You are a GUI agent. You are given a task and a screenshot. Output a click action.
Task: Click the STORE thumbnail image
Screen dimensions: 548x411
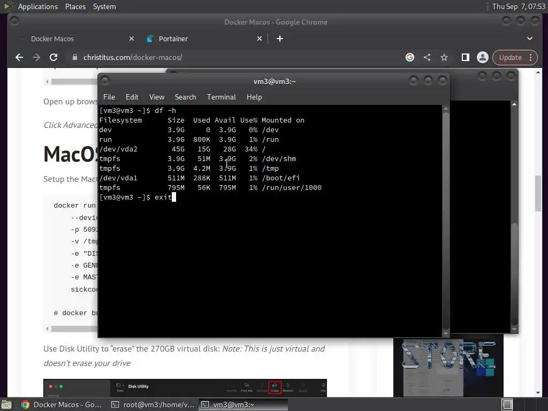448,366
